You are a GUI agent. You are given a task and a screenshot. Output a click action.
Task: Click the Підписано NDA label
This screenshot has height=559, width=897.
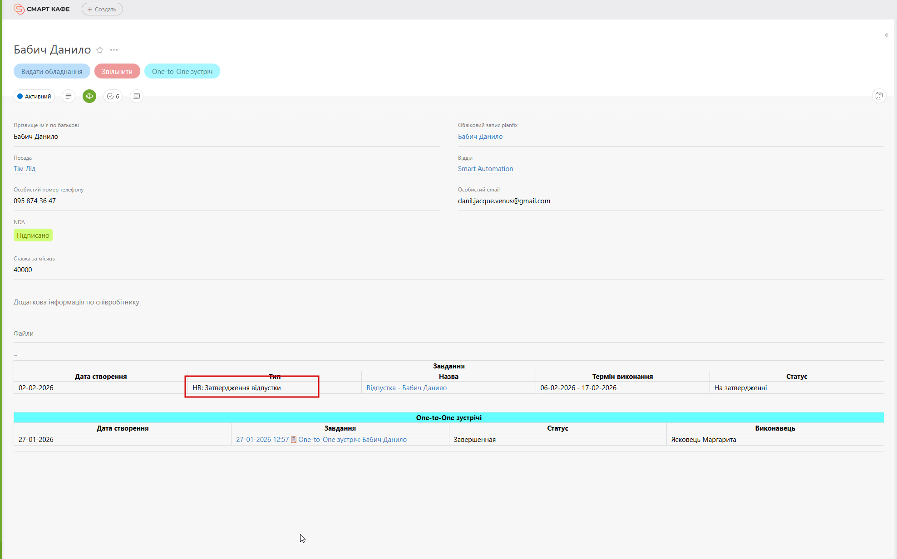[33, 235]
